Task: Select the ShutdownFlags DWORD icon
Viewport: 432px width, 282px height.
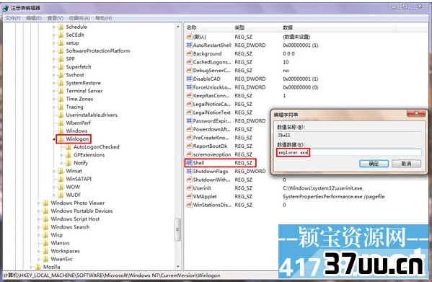Action: [189, 172]
